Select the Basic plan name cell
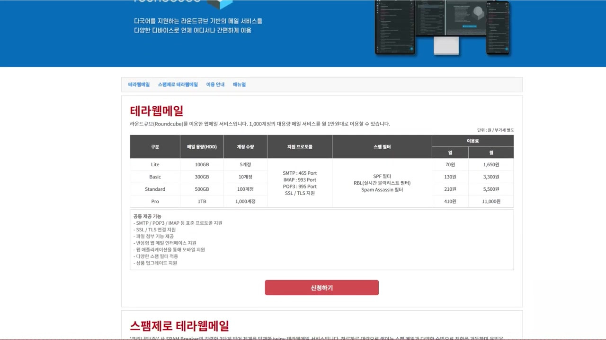The width and height of the screenshot is (606, 340). click(155, 177)
